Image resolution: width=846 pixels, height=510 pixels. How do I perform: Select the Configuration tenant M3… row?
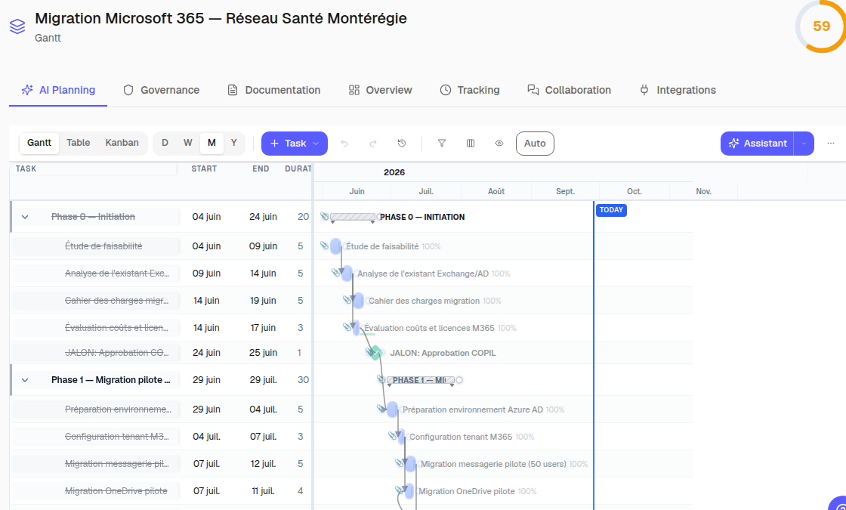[162, 437]
